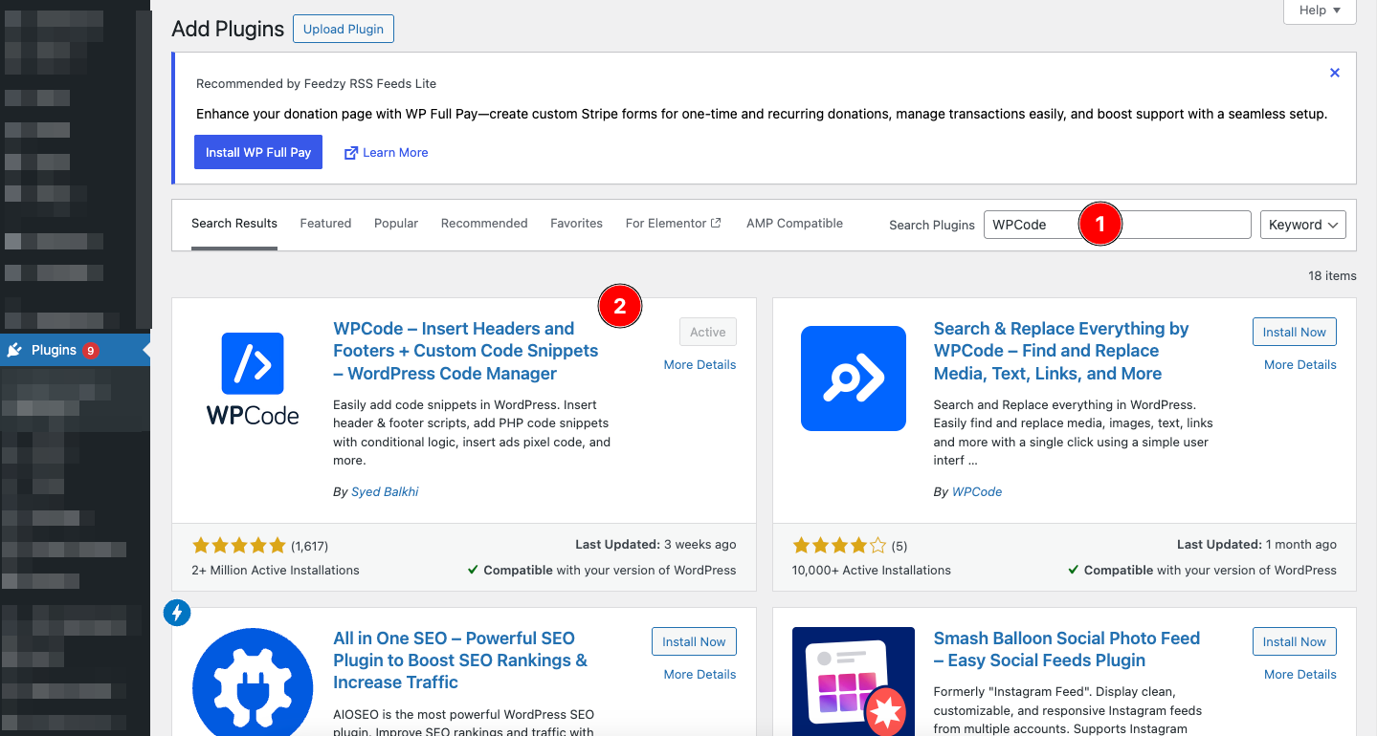
Task: Switch to the Popular tab
Action: point(396,224)
